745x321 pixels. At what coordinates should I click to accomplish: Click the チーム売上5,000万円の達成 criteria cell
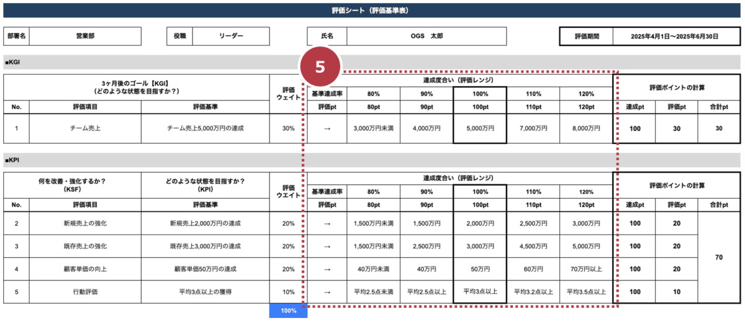tap(205, 129)
